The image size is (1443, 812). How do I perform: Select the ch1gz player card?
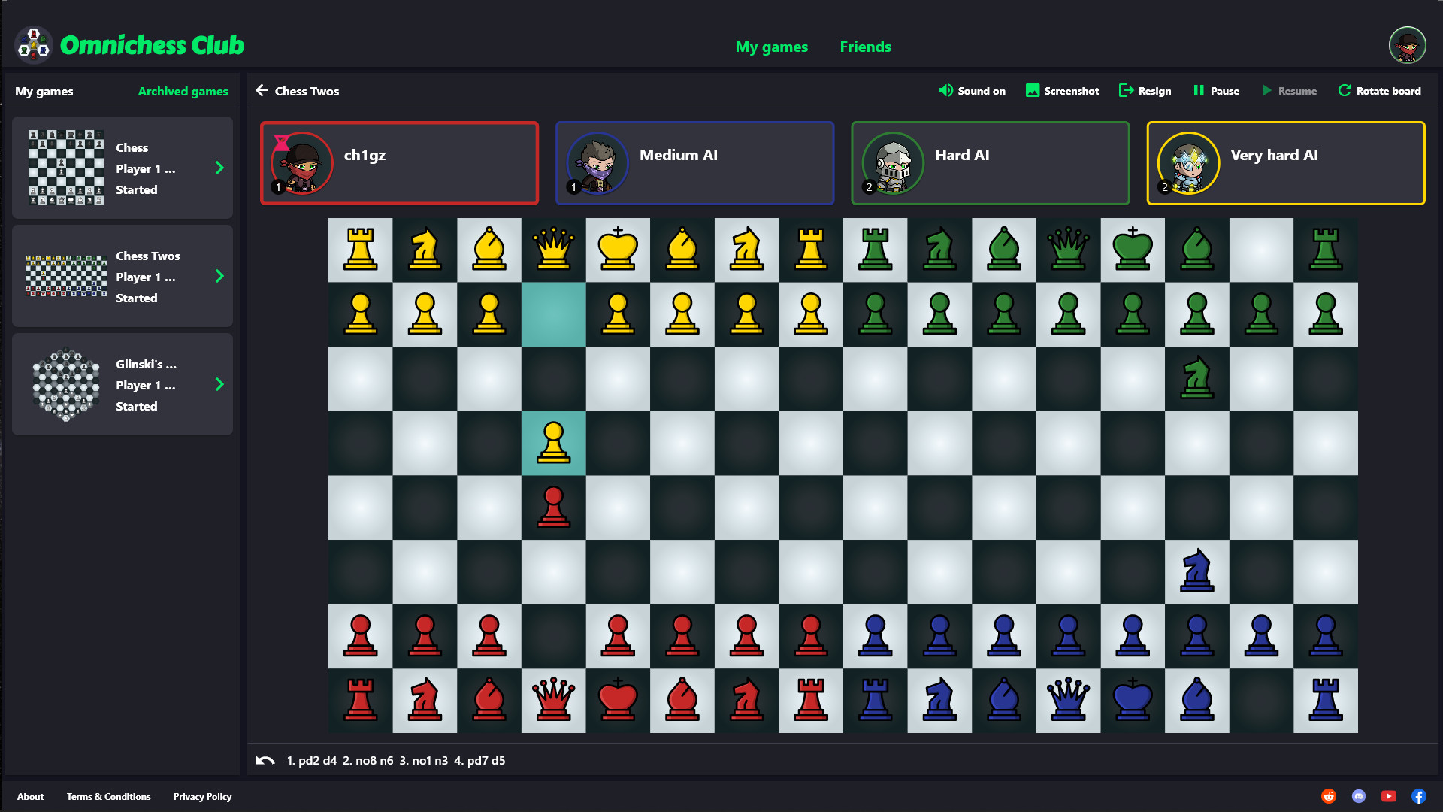[399, 161]
